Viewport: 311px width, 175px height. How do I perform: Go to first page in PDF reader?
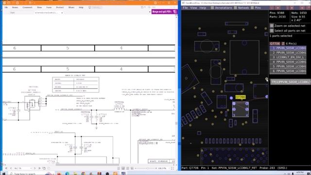point(6,168)
